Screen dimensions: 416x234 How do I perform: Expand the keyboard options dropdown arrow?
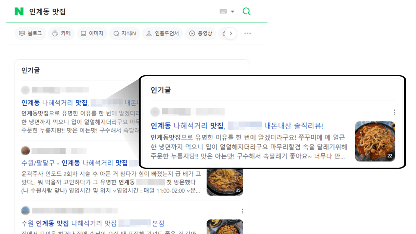(232, 12)
